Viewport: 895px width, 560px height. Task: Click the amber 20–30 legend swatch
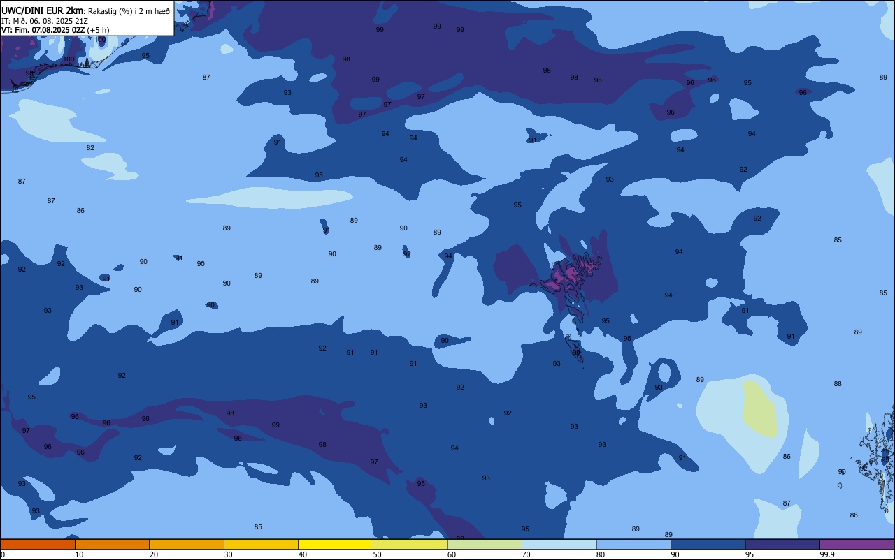(x=187, y=544)
